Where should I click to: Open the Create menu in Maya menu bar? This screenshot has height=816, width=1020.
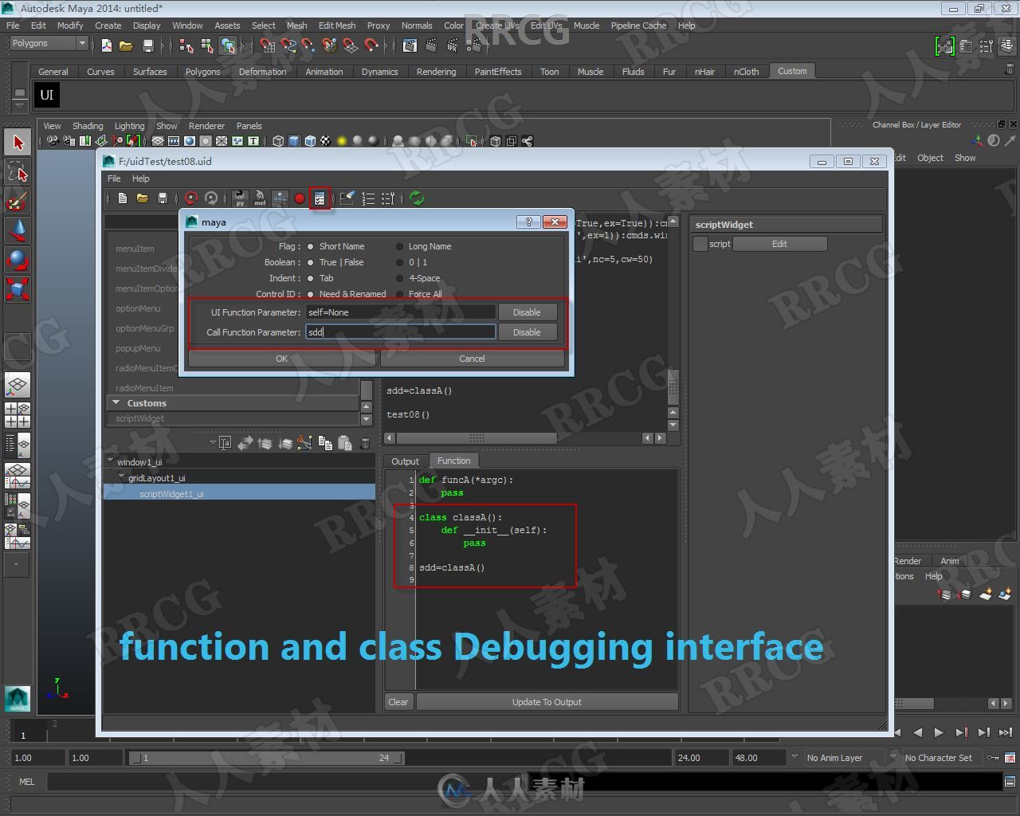coord(108,25)
